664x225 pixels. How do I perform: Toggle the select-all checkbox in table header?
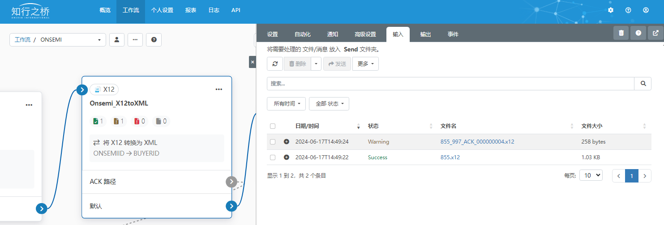coord(273,126)
